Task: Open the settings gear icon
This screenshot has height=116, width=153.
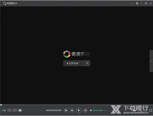Action: tap(137, 3)
